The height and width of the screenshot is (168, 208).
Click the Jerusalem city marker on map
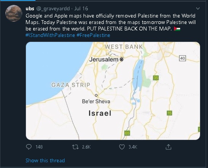(x=121, y=59)
